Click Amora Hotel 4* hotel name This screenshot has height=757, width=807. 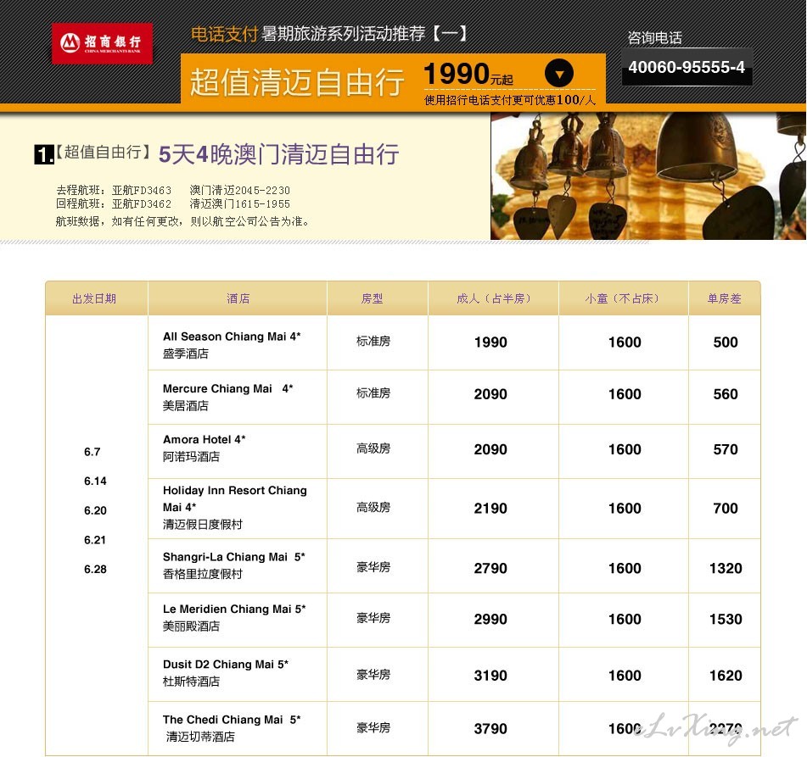click(x=205, y=440)
